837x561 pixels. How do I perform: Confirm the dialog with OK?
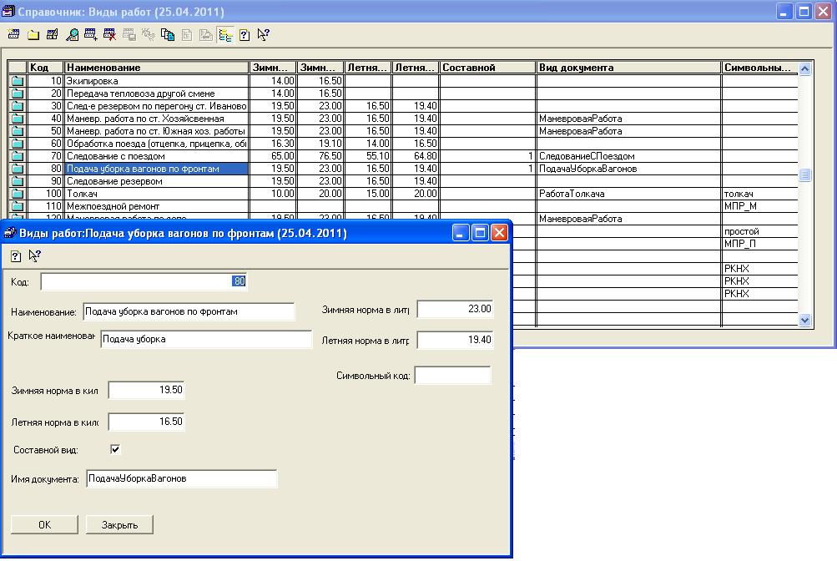point(45,525)
